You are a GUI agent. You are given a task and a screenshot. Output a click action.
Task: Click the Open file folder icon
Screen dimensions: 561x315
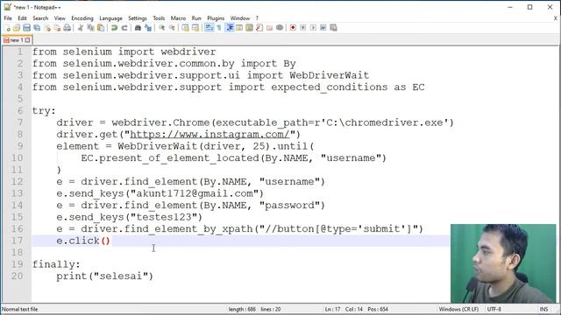pyautogui.click(x=17, y=28)
